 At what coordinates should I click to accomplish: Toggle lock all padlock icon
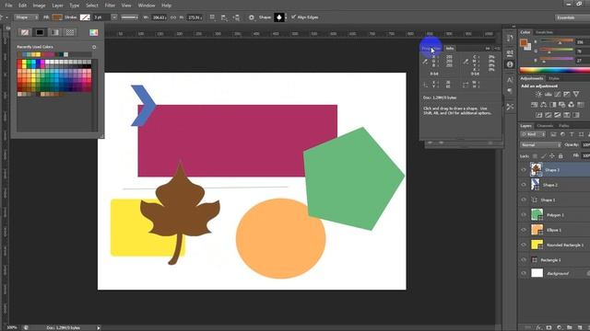(560, 156)
